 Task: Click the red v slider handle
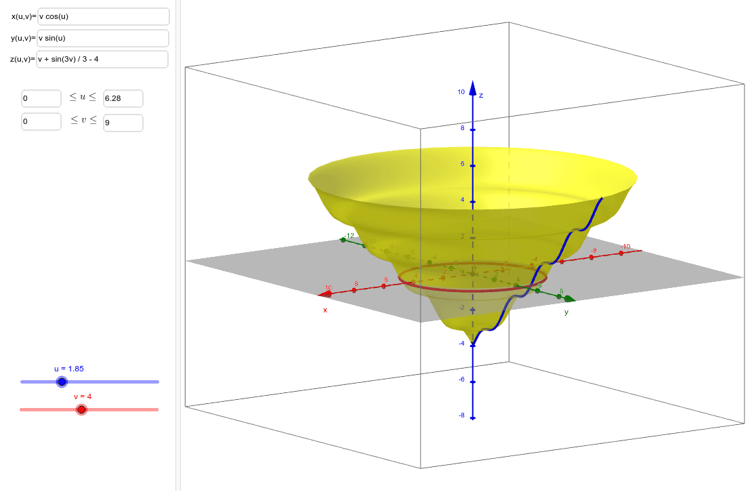tap(82, 409)
